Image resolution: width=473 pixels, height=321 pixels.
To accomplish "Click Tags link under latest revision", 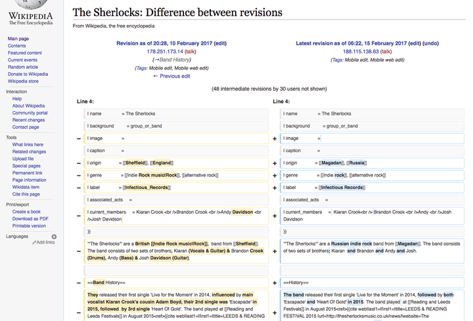I will point(337,60).
